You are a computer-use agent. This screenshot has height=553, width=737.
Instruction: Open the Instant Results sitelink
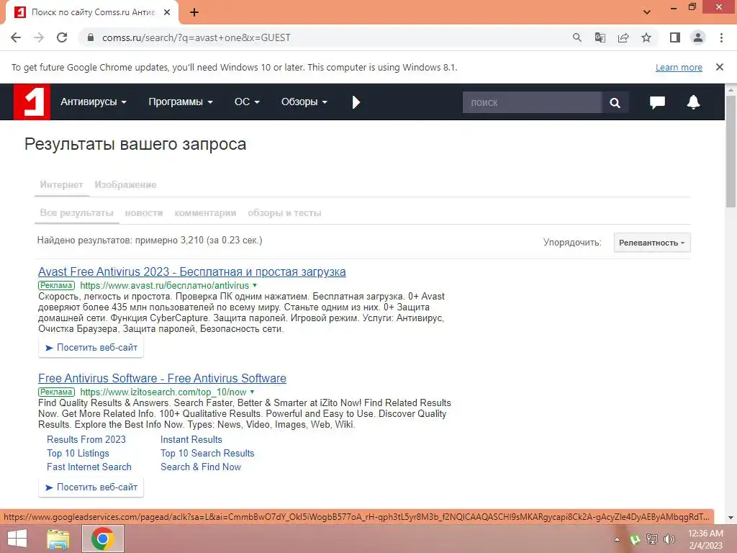[191, 440]
